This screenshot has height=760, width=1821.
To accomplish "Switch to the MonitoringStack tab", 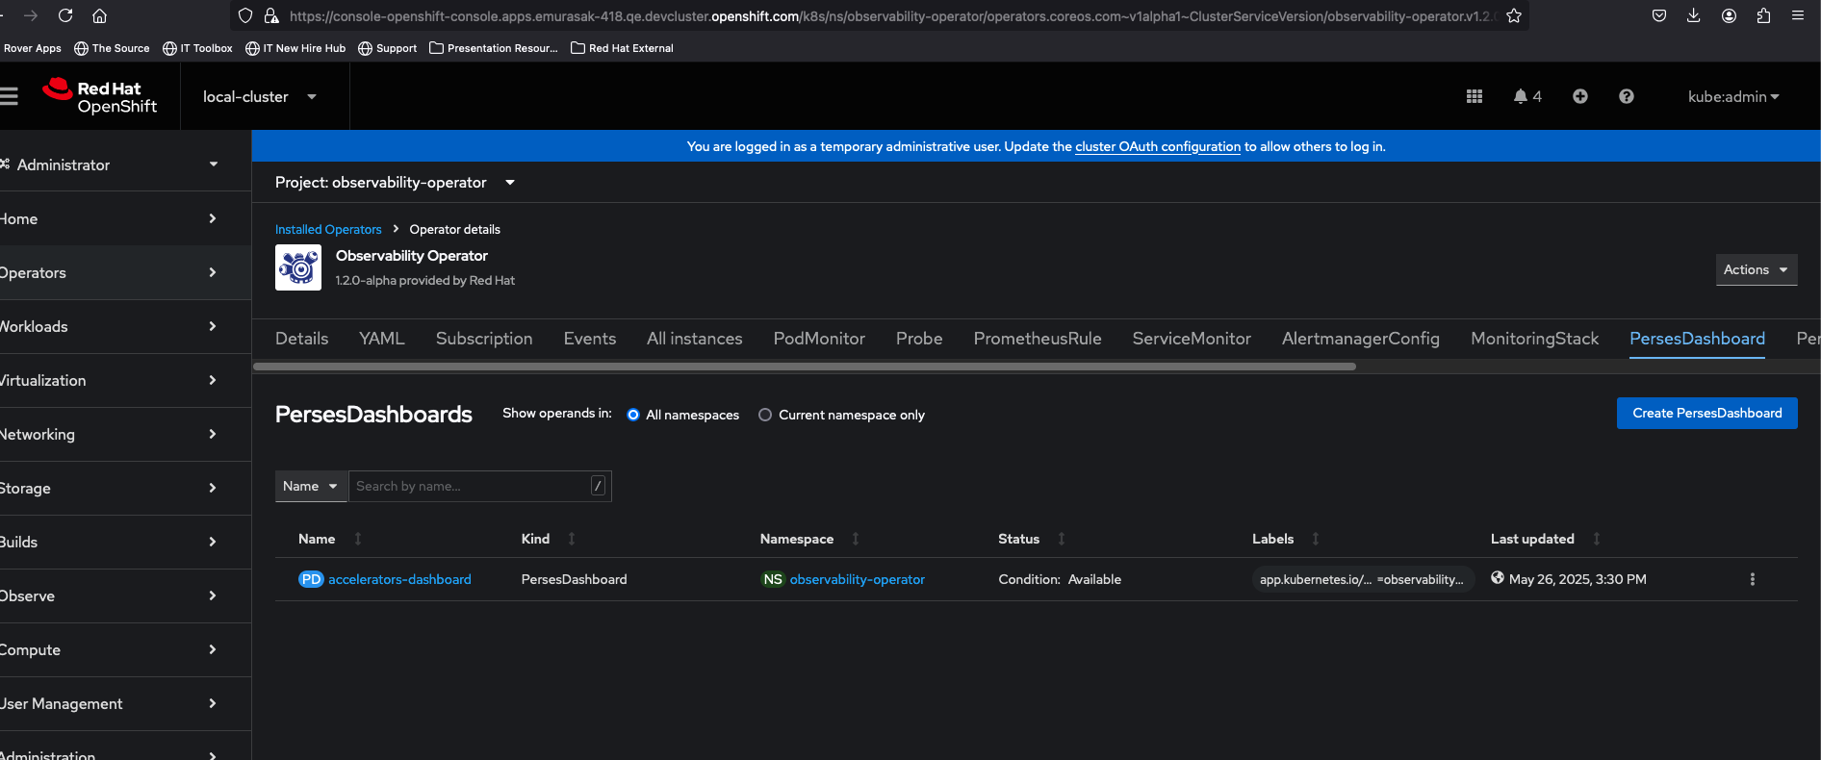I will tap(1534, 339).
